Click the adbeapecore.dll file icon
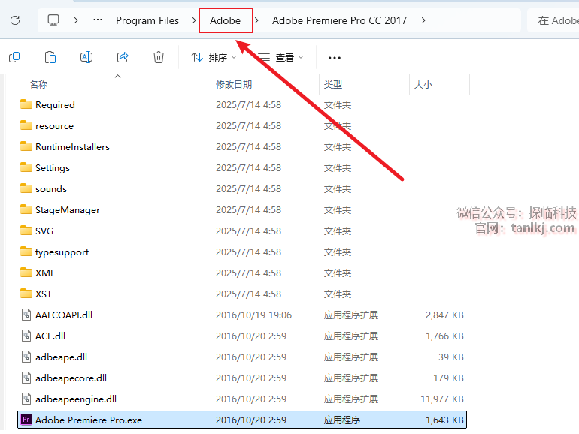Screen dimensions: 579x434 (x=26, y=378)
